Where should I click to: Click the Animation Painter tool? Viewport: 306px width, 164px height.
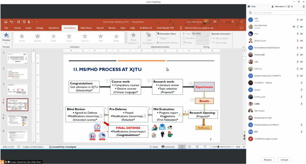pyautogui.click(x=167, y=43)
